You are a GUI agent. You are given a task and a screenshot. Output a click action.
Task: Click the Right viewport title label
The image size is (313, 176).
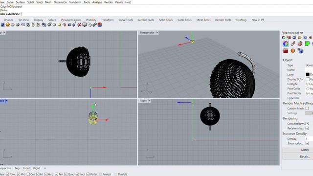(143, 101)
